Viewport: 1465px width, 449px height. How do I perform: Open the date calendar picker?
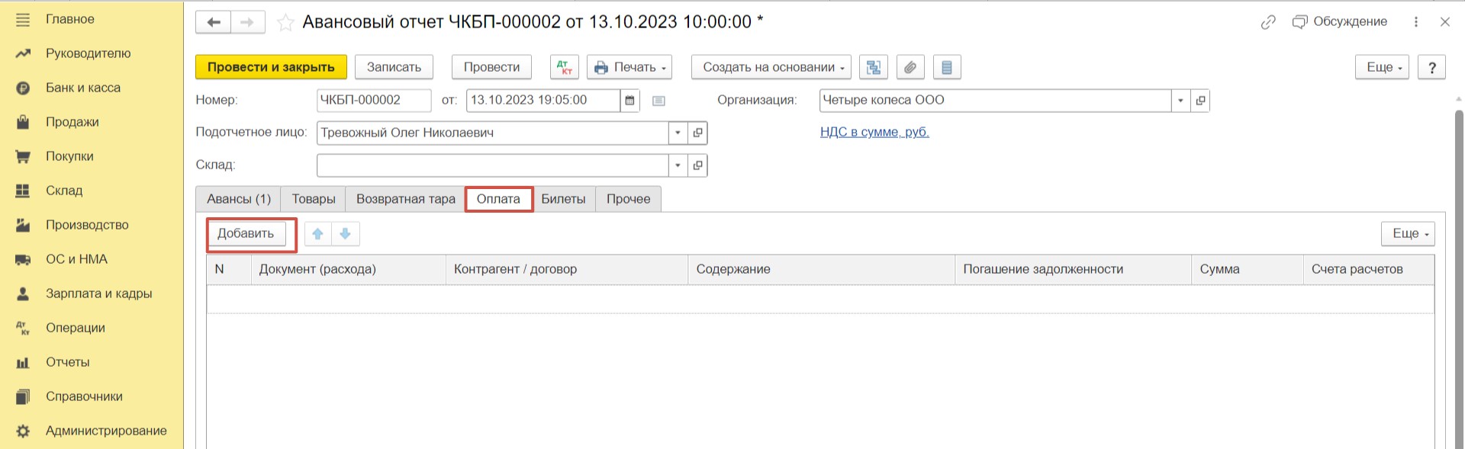pos(629,100)
